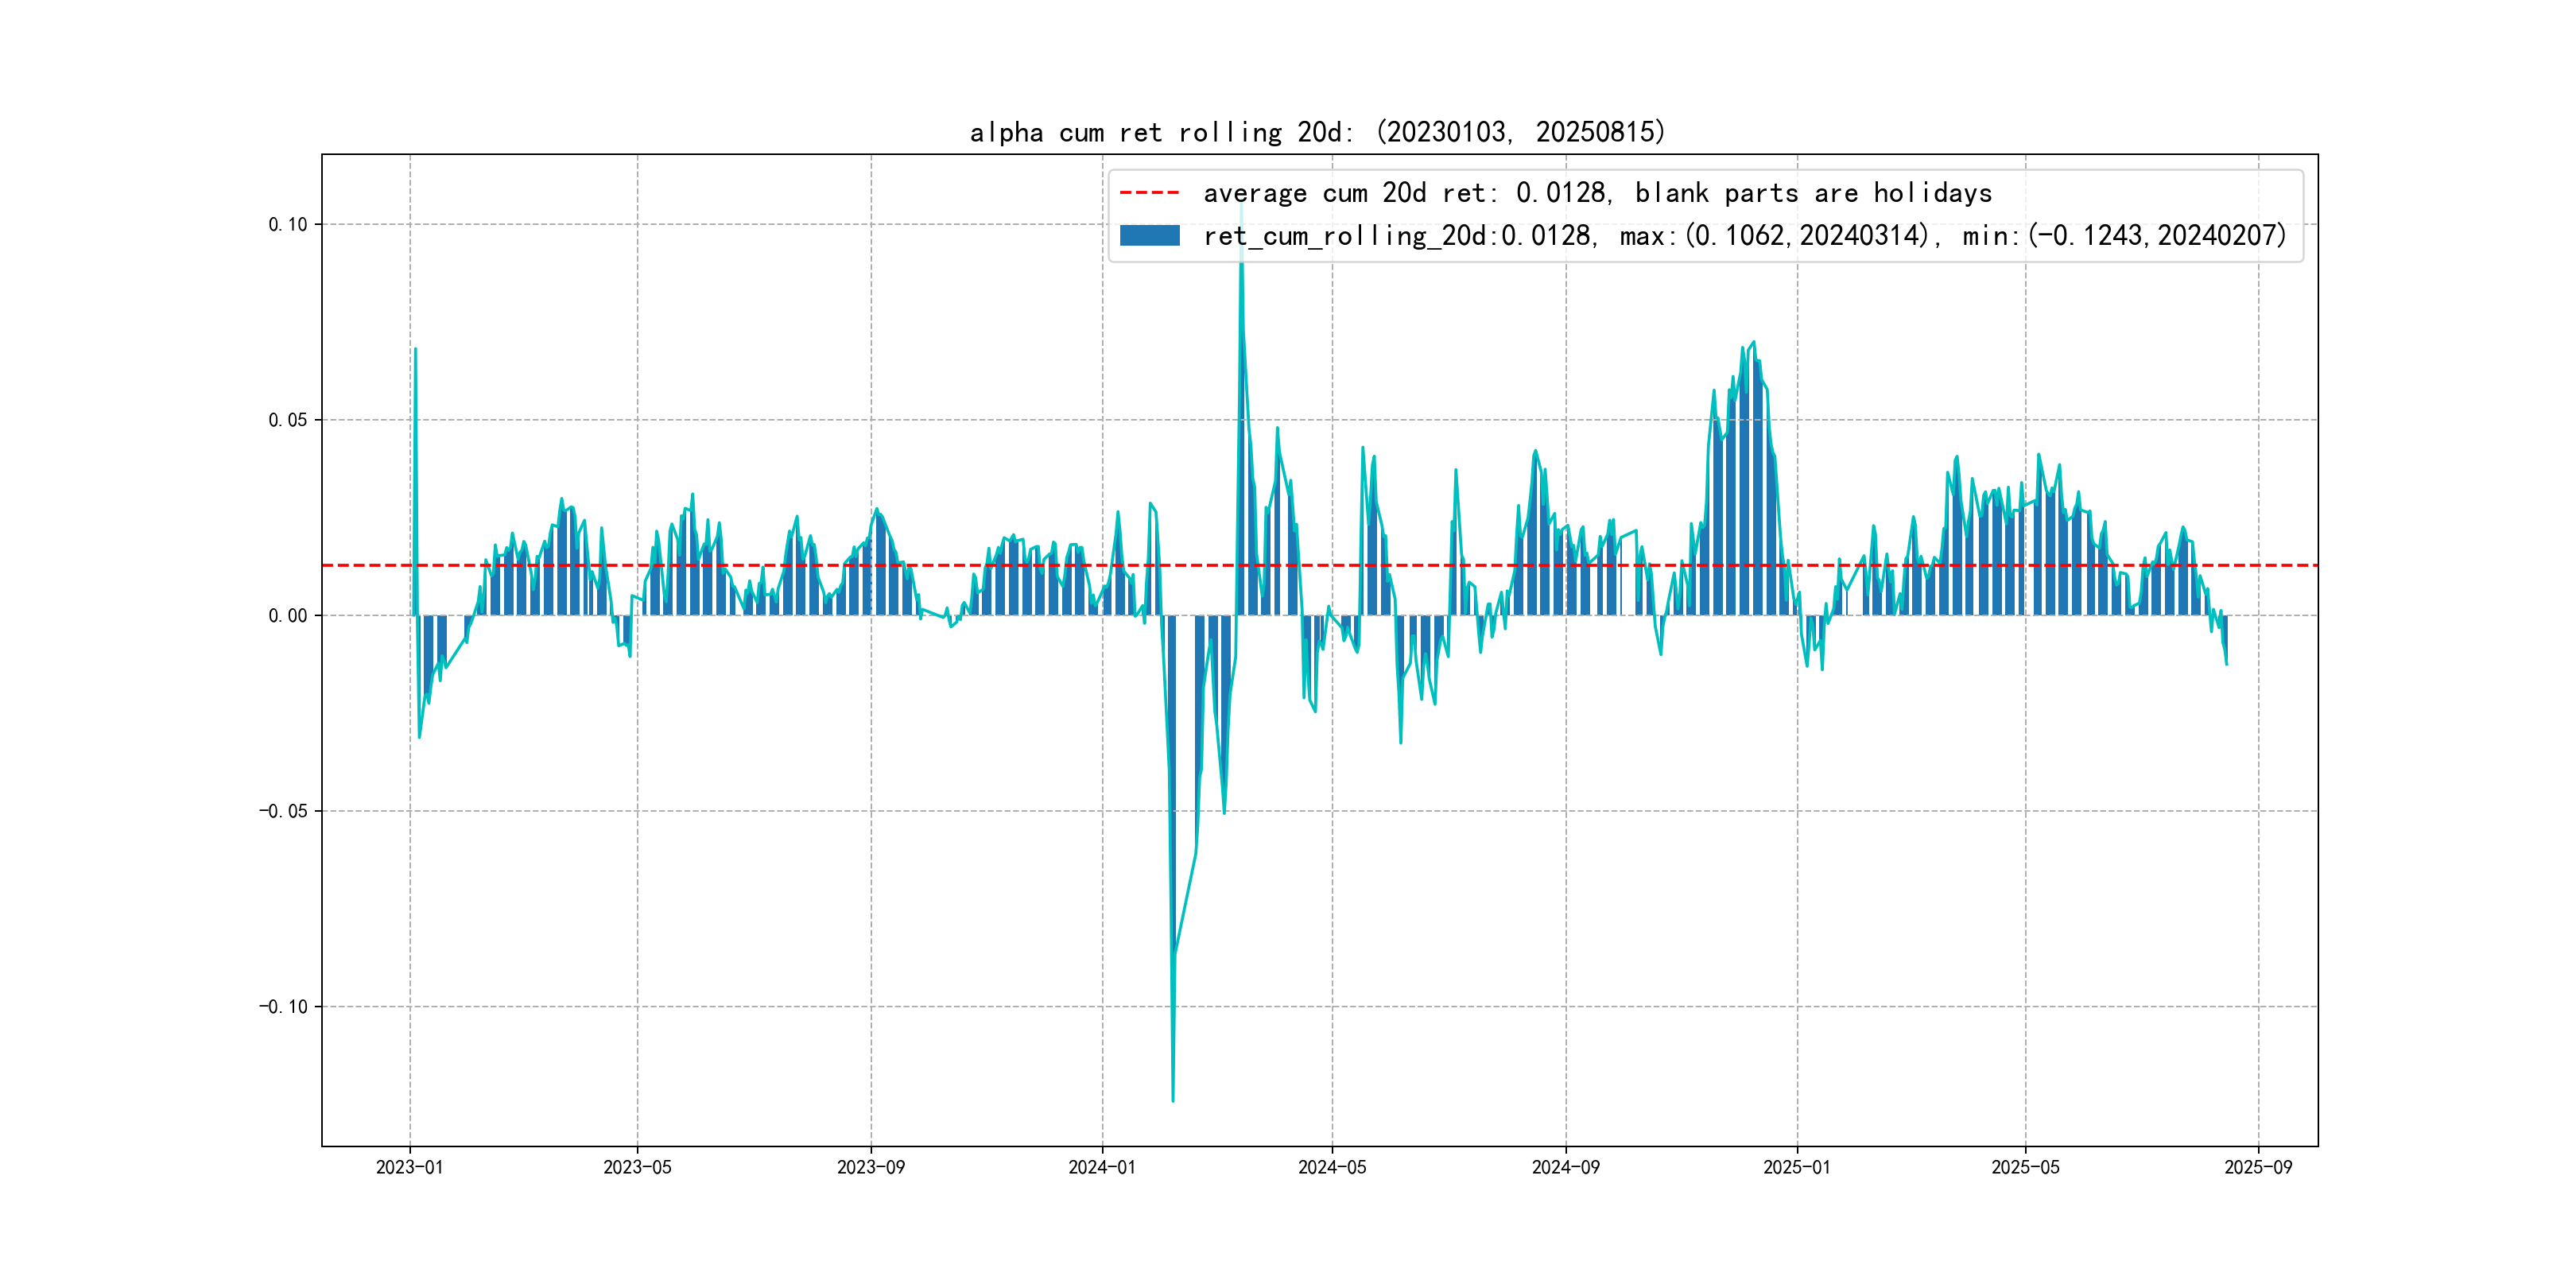The width and height of the screenshot is (2576, 1288).
Task: Click the -0.10 y-axis tick label
Action: 283,1007
